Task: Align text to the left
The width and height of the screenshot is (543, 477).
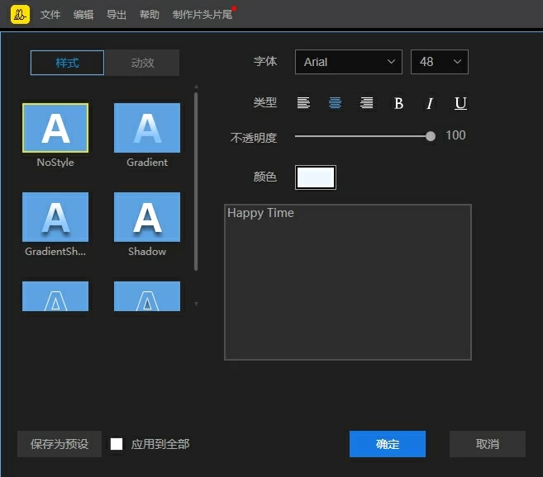Action: point(303,102)
